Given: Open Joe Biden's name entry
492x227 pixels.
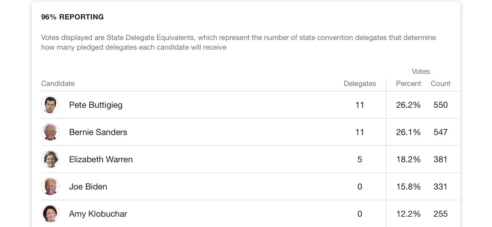Looking at the screenshot, I should [x=88, y=186].
